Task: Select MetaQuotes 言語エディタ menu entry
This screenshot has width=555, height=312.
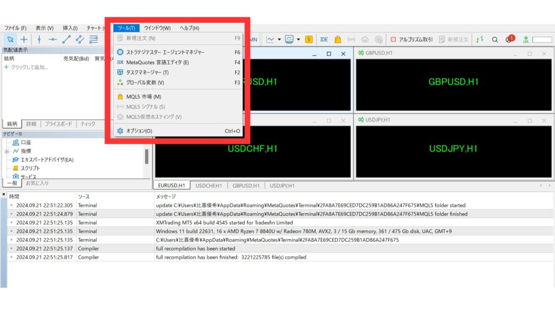Action: click(157, 62)
